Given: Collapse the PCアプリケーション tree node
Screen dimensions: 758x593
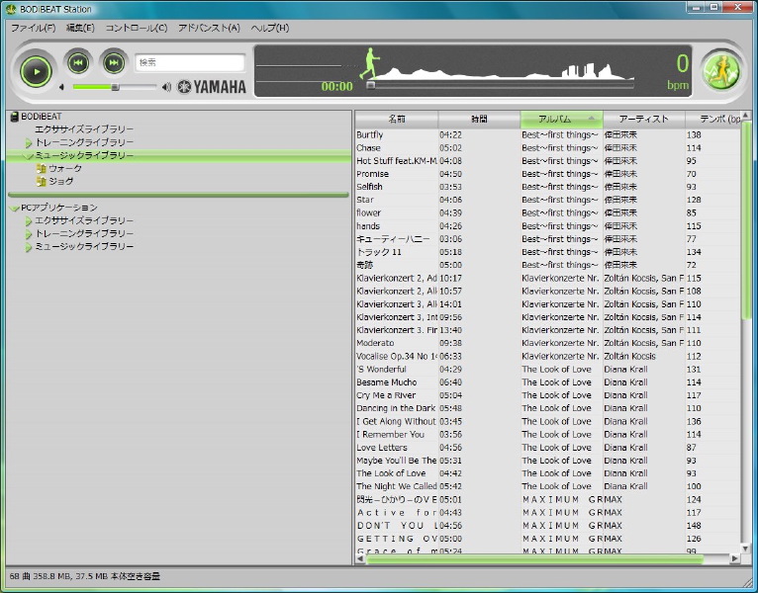Looking at the screenshot, I should tap(14, 209).
